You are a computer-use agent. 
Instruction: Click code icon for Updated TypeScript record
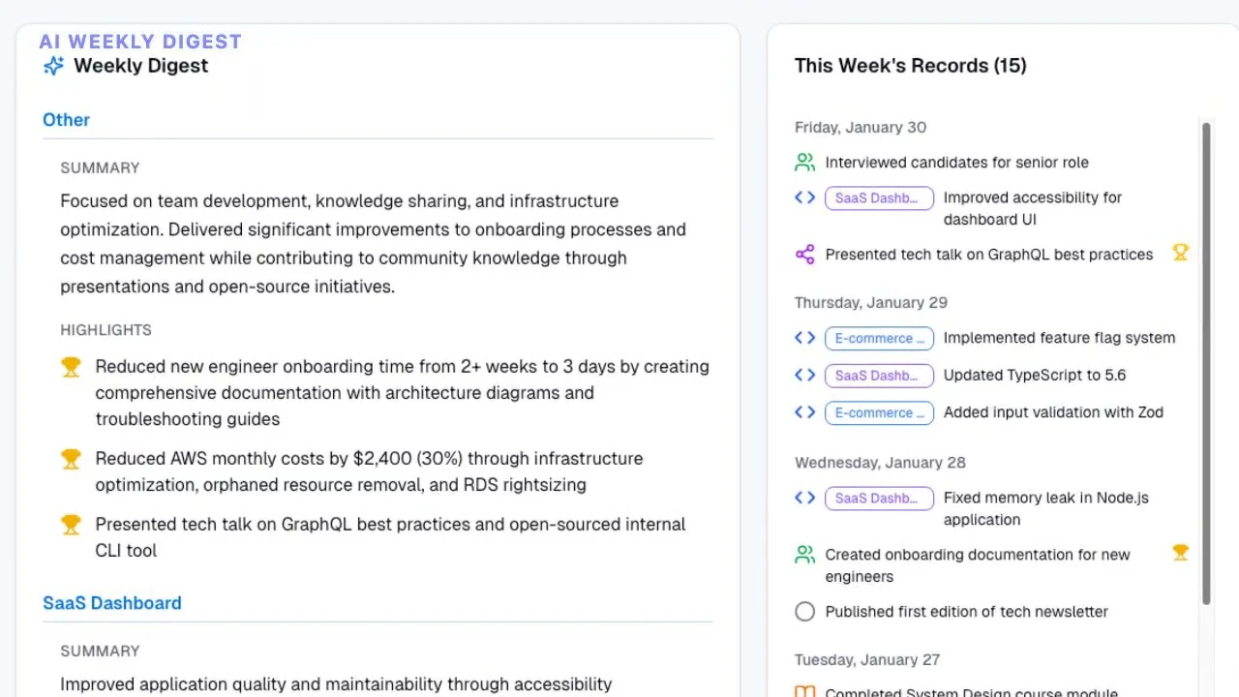pyautogui.click(x=804, y=375)
